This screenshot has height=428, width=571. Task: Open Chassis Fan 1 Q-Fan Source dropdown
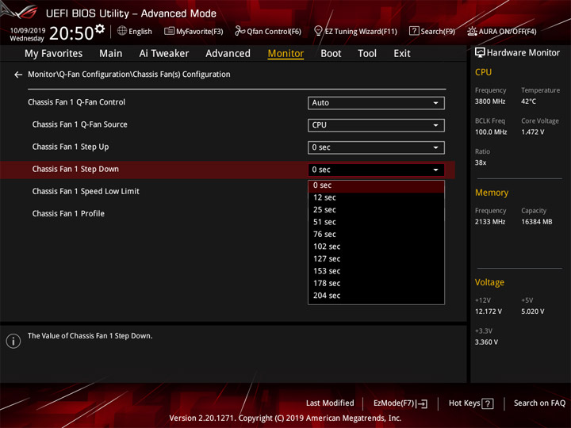(376, 125)
